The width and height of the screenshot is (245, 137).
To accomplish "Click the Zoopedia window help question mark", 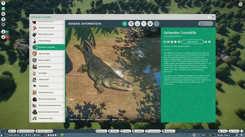I will (x=209, y=17).
